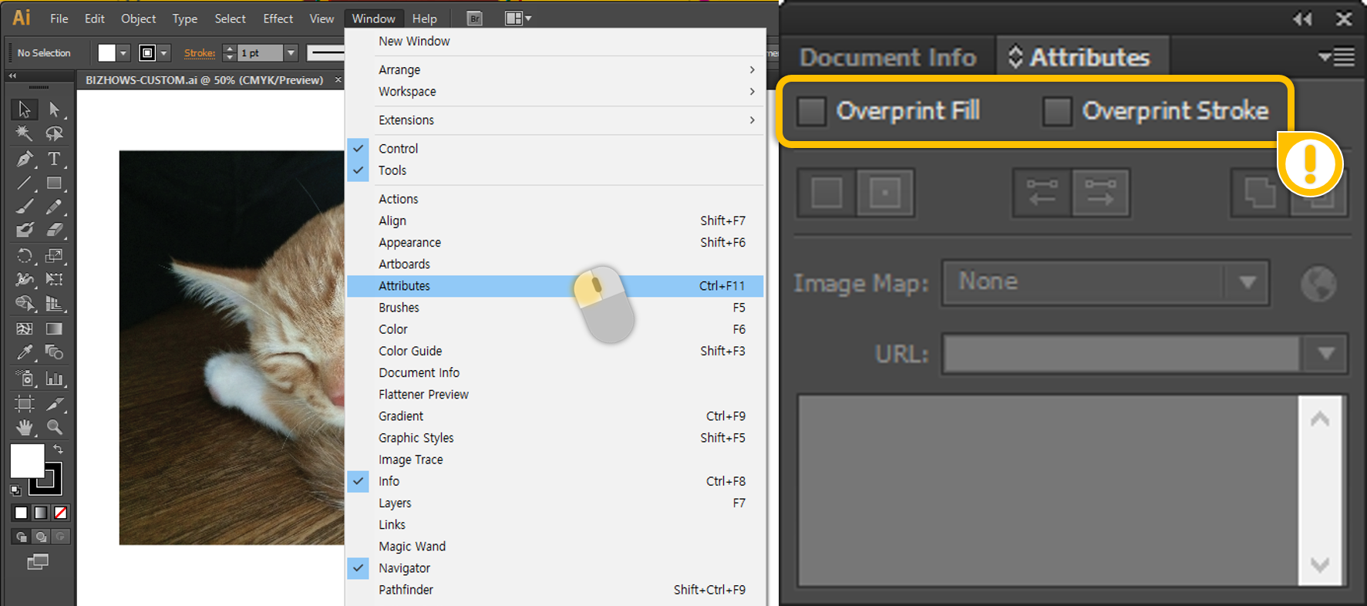Enable the Overprint Fill checkbox
Viewport: 1367px width, 606px height.
tap(811, 111)
